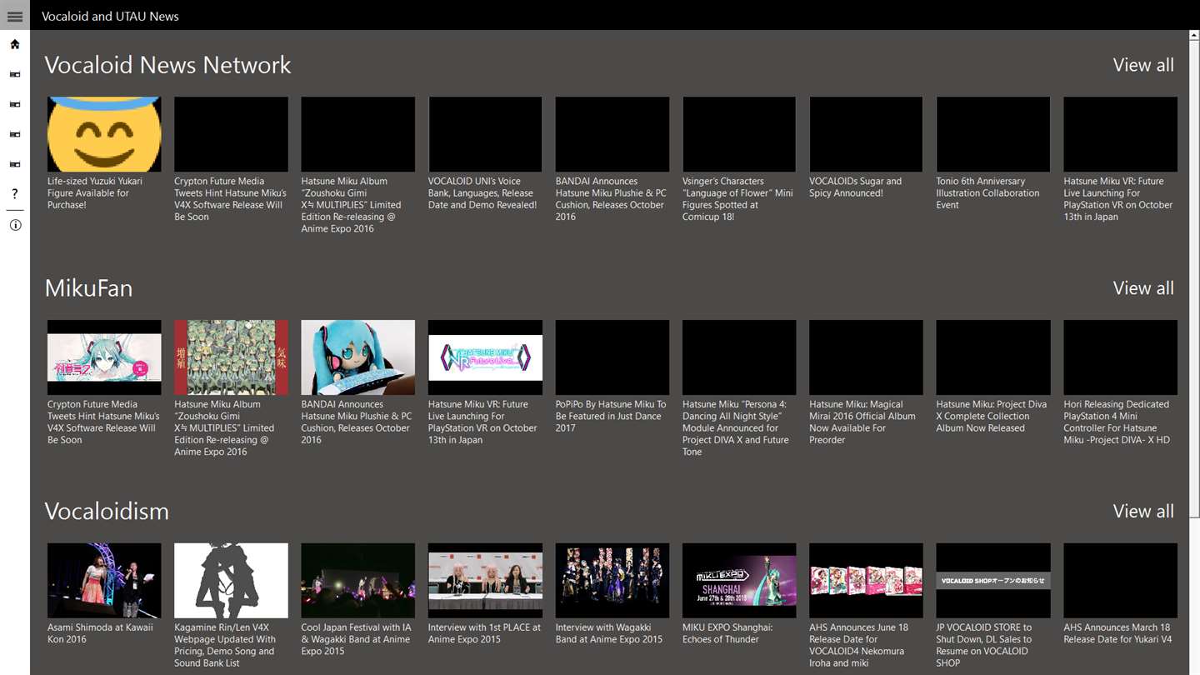
Task: Open the smiling emoji thumbnail for Yuzuki Yukari article
Action: point(104,134)
